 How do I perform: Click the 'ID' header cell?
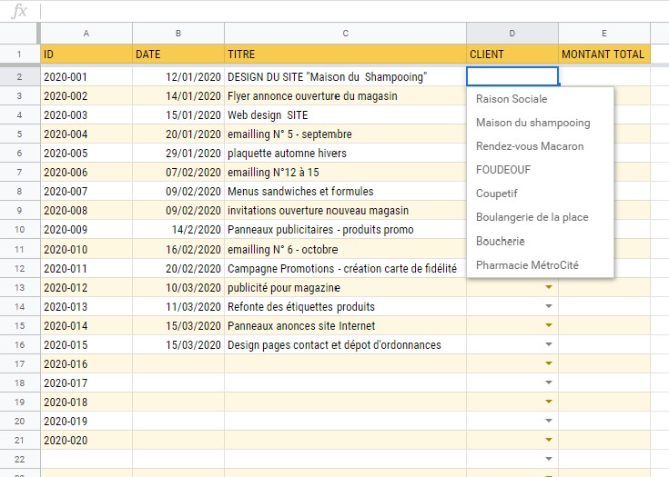pos(86,55)
